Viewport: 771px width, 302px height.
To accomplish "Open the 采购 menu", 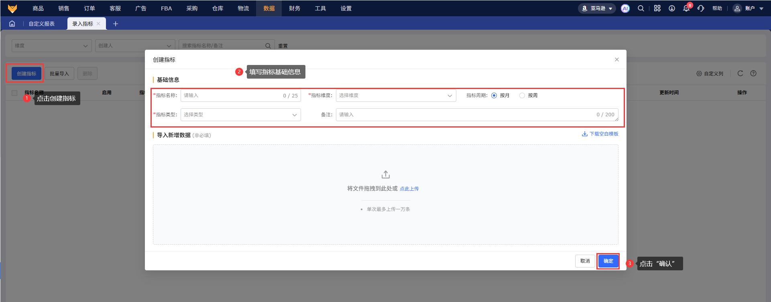I will [192, 8].
